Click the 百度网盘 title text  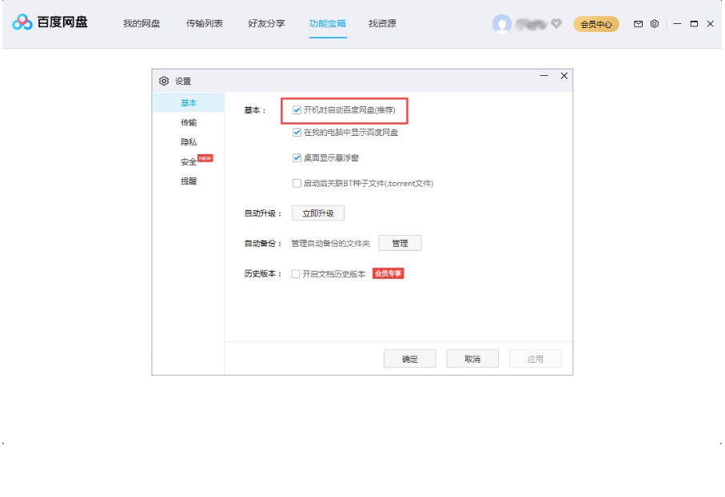tap(62, 22)
